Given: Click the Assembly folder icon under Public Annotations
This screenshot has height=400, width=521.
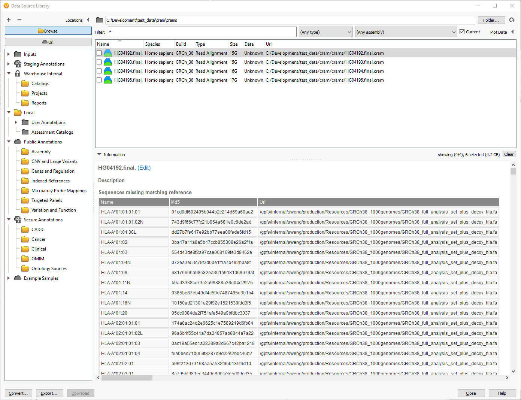Looking at the screenshot, I should (x=25, y=151).
